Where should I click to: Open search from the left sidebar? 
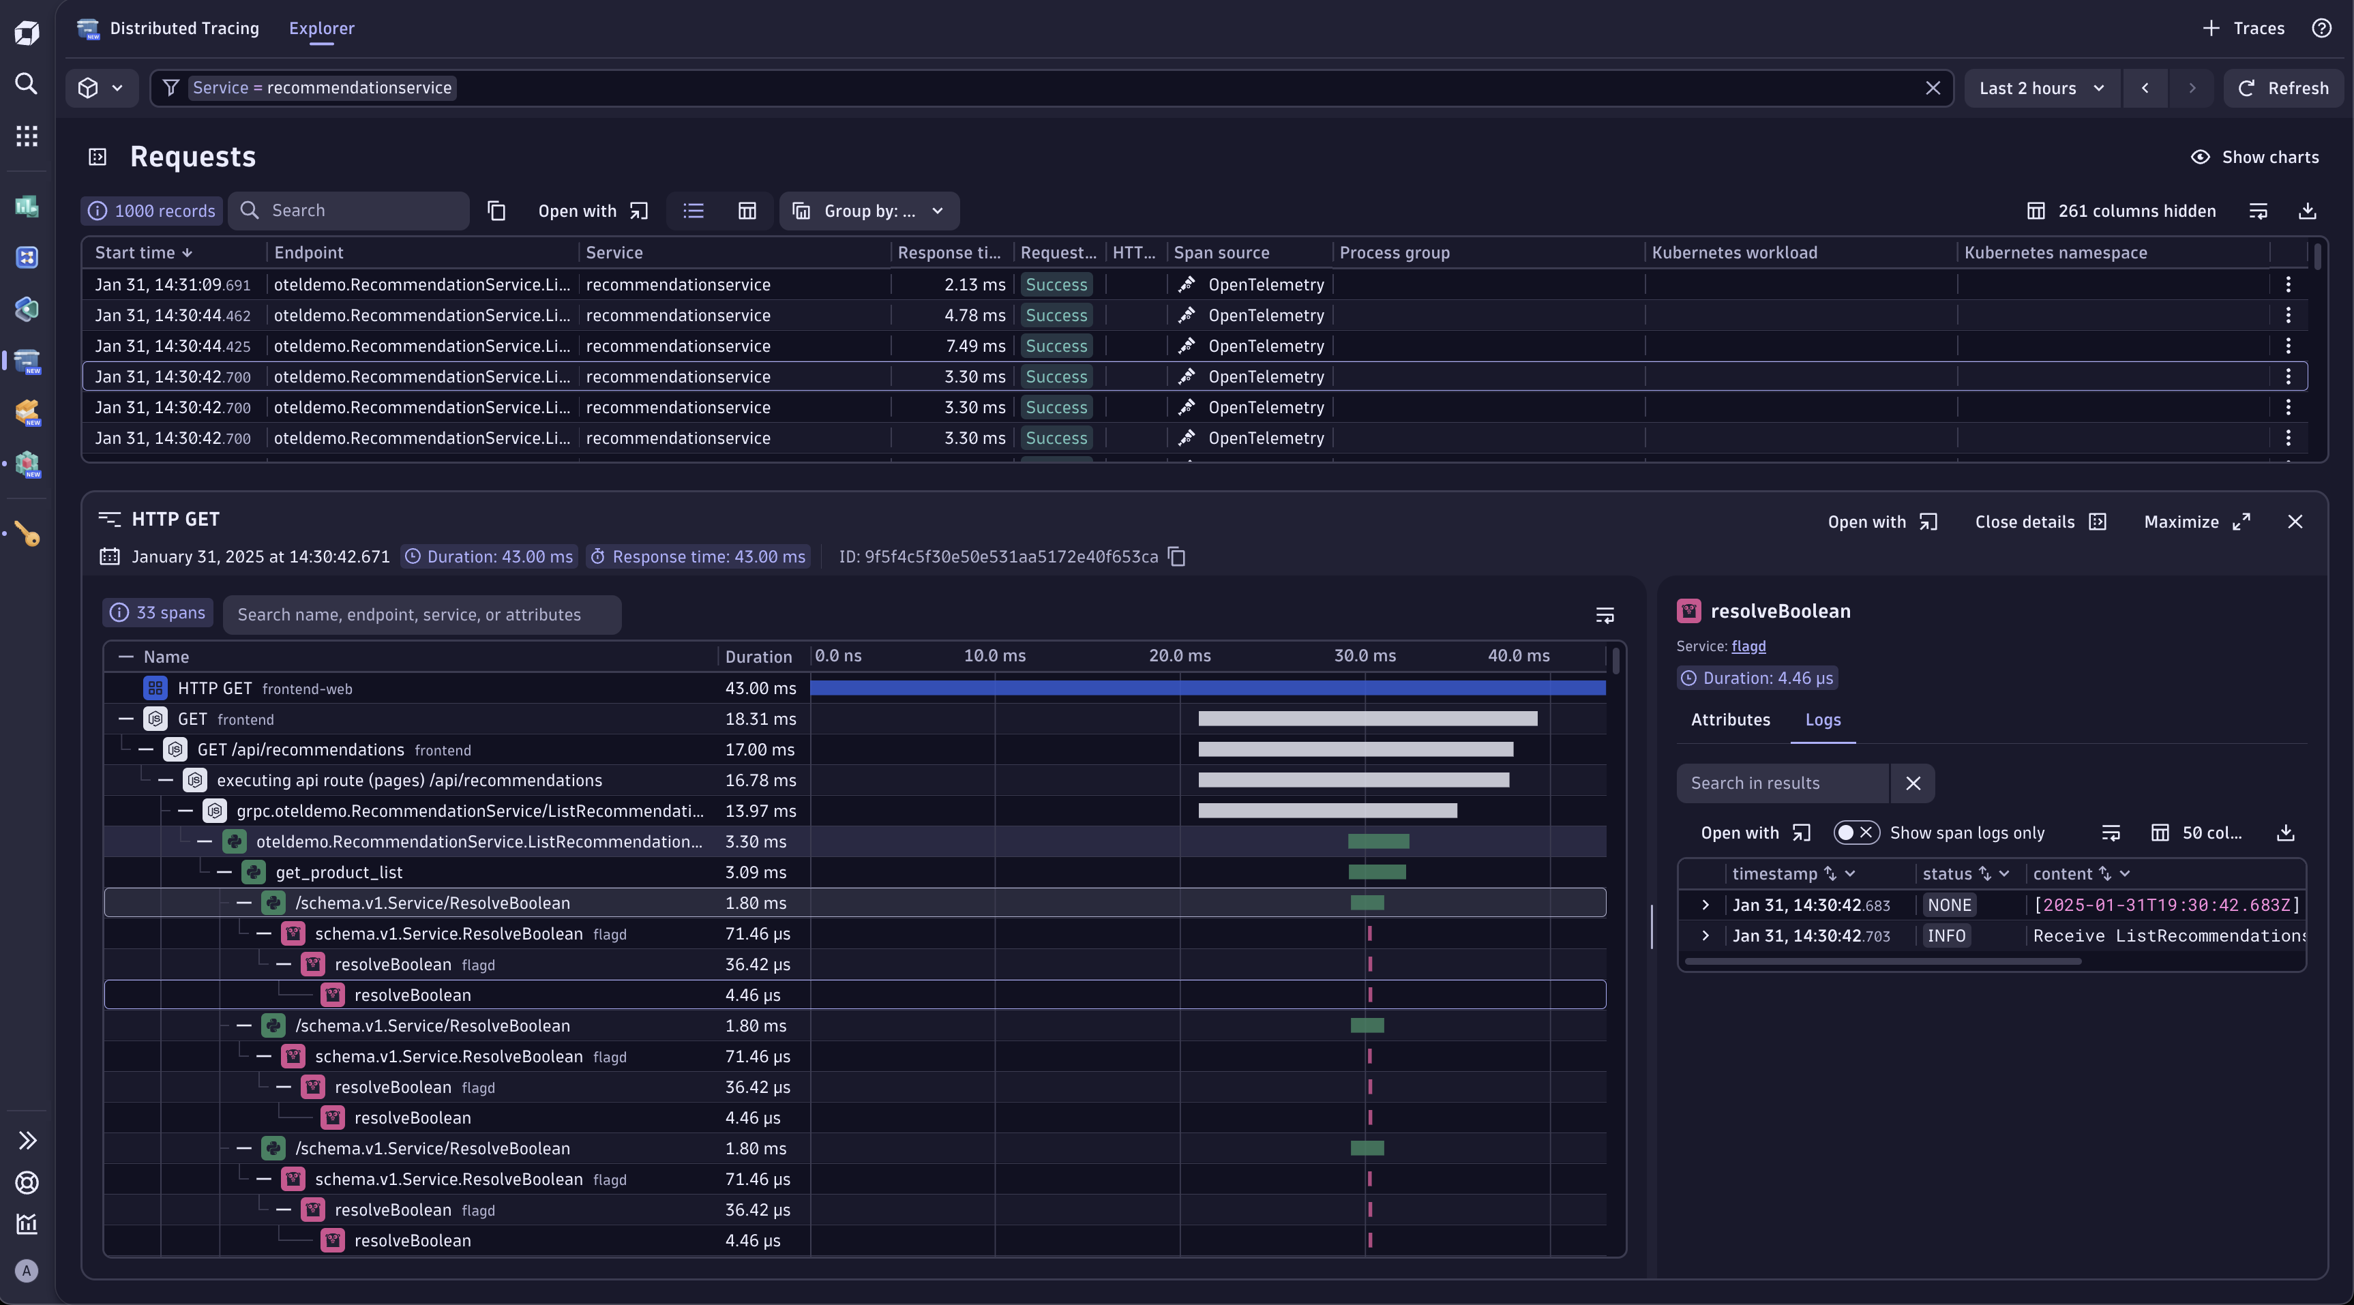[27, 84]
